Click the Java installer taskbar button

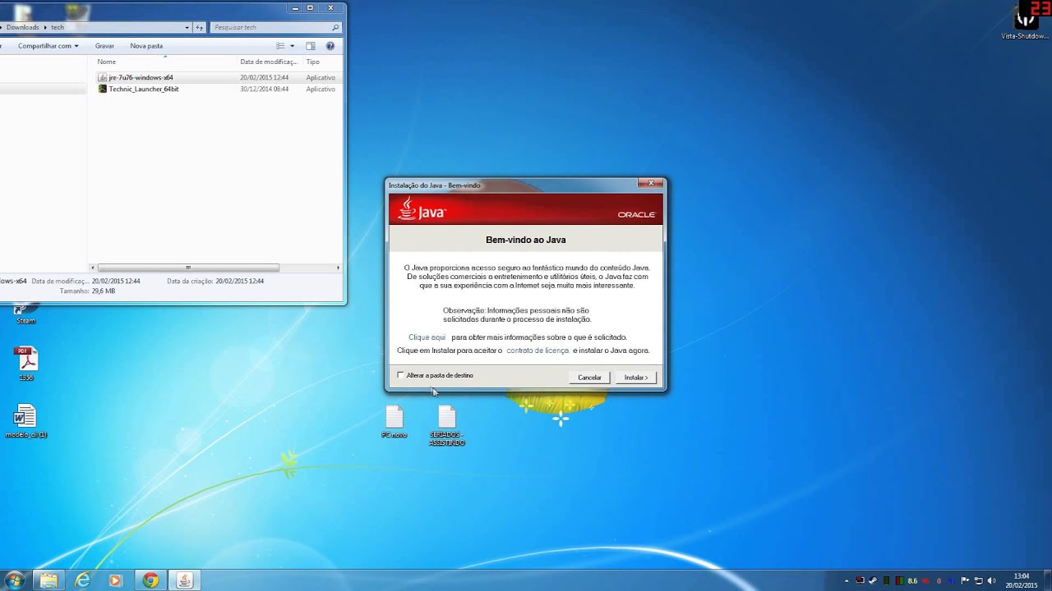185,580
